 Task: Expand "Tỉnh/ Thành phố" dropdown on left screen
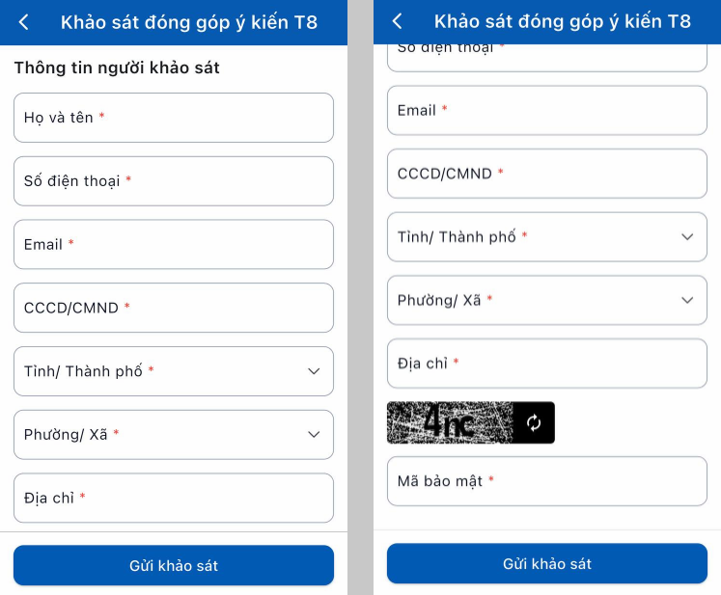(174, 371)
